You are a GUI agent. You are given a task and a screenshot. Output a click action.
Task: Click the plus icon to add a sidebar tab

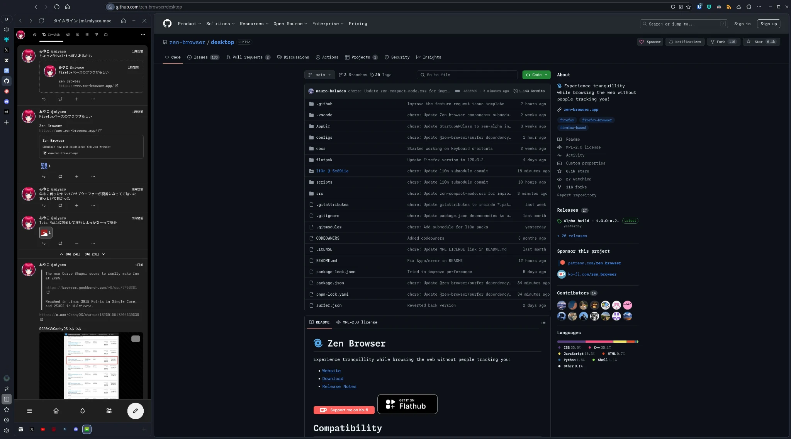[x=7, y=123]
